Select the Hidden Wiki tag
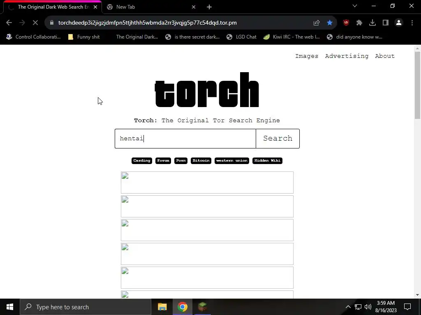The height and width of the screenshot is (315, 421). pos(267,161)
